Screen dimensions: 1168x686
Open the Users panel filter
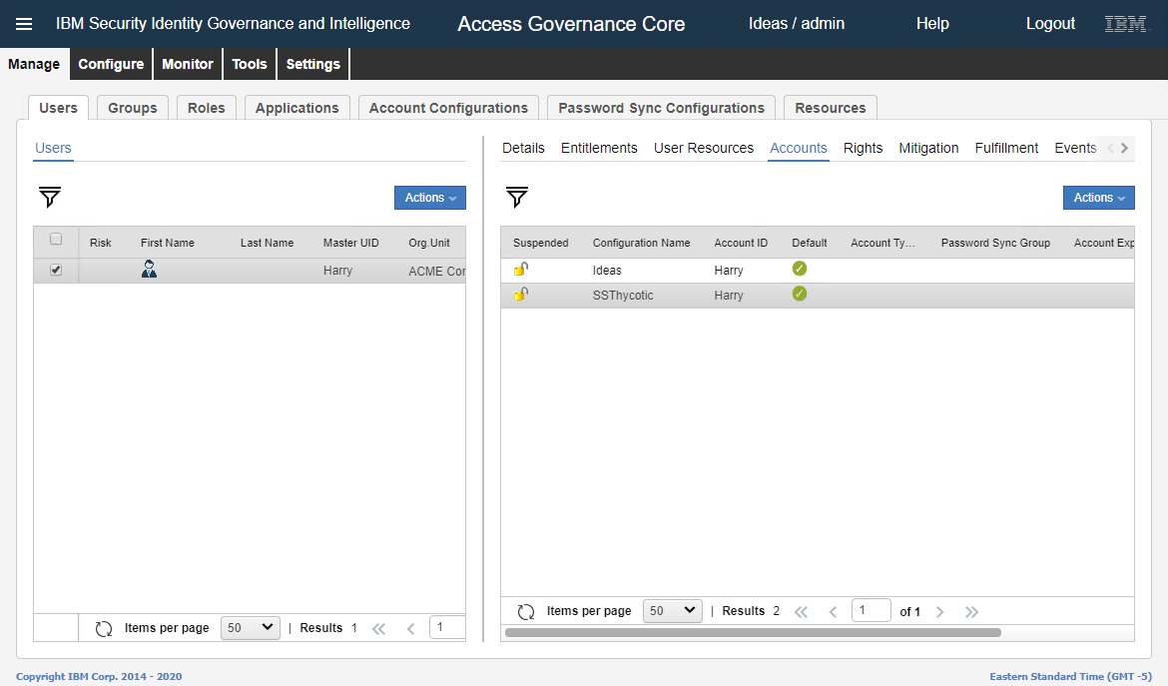pos(50,197)
